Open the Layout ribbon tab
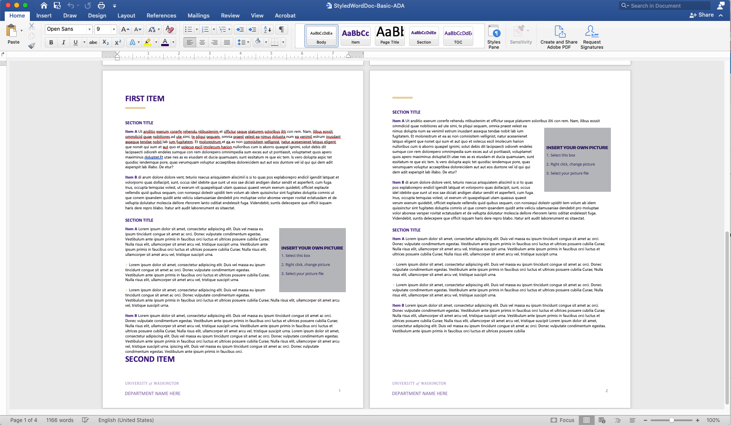This screenshot has width=731, height=425. (126, 15)
